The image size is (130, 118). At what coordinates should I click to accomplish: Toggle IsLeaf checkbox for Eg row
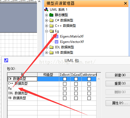76,89
